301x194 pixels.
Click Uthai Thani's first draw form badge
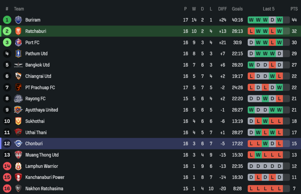point(251,132)
